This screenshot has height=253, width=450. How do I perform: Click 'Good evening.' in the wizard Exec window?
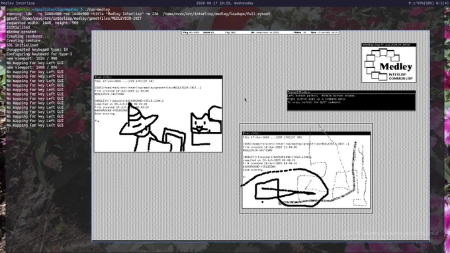[x=105, y=114]
